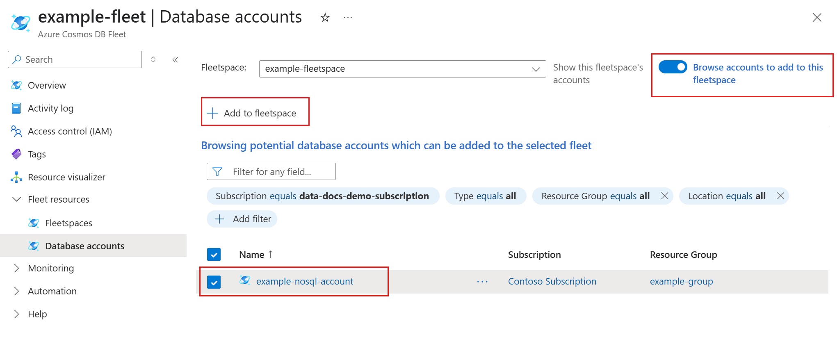Screen dimensions: 837x344
Task: Expand the Monitoring section
Action: (16, 268)
